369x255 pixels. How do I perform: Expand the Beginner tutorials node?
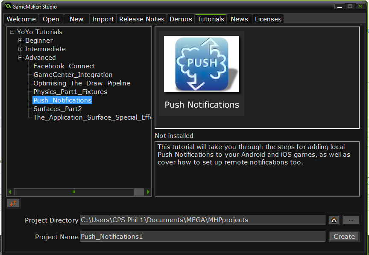click(20, 40)
